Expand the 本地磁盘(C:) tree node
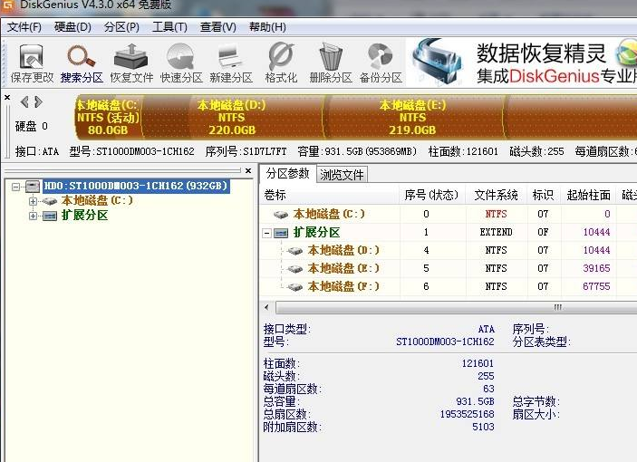This screenshot has height=462, width=637. (34, 201)
